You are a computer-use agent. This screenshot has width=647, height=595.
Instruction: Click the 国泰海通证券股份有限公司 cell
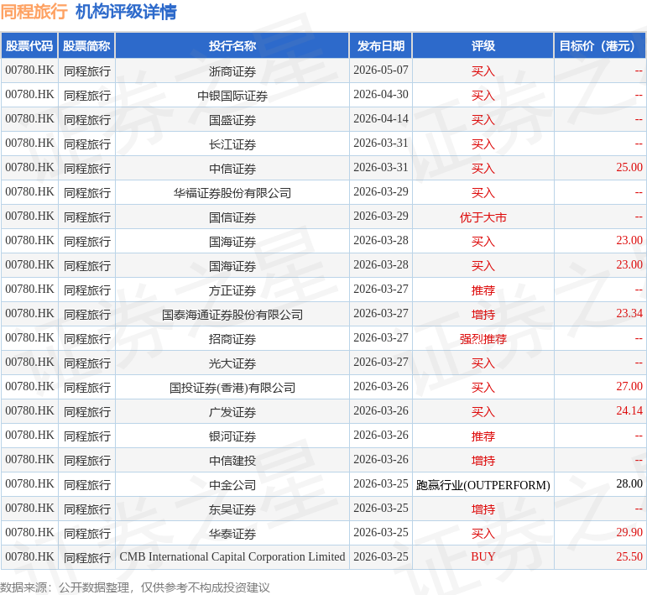232,315
